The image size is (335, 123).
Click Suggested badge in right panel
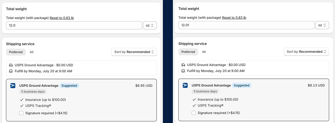coord(242,85)
